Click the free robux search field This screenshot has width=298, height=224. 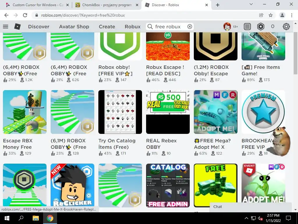pos(170,27)
